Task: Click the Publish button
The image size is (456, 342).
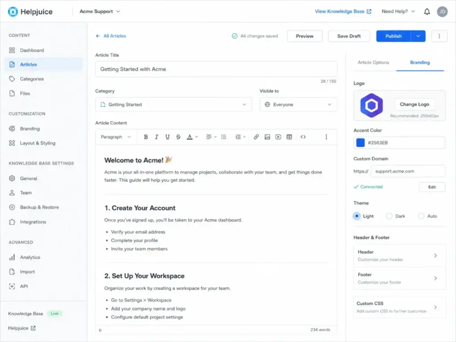Action: tap(393, 36)
